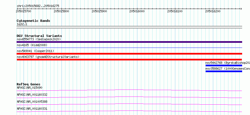Click the 205016000 ruler coordinate
This screenshot has width=250, height=115.
pos(137,11)
